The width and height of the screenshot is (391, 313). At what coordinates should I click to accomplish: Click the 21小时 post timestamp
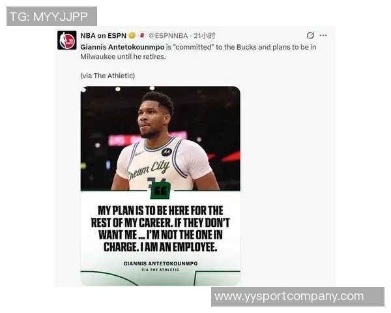205,36
